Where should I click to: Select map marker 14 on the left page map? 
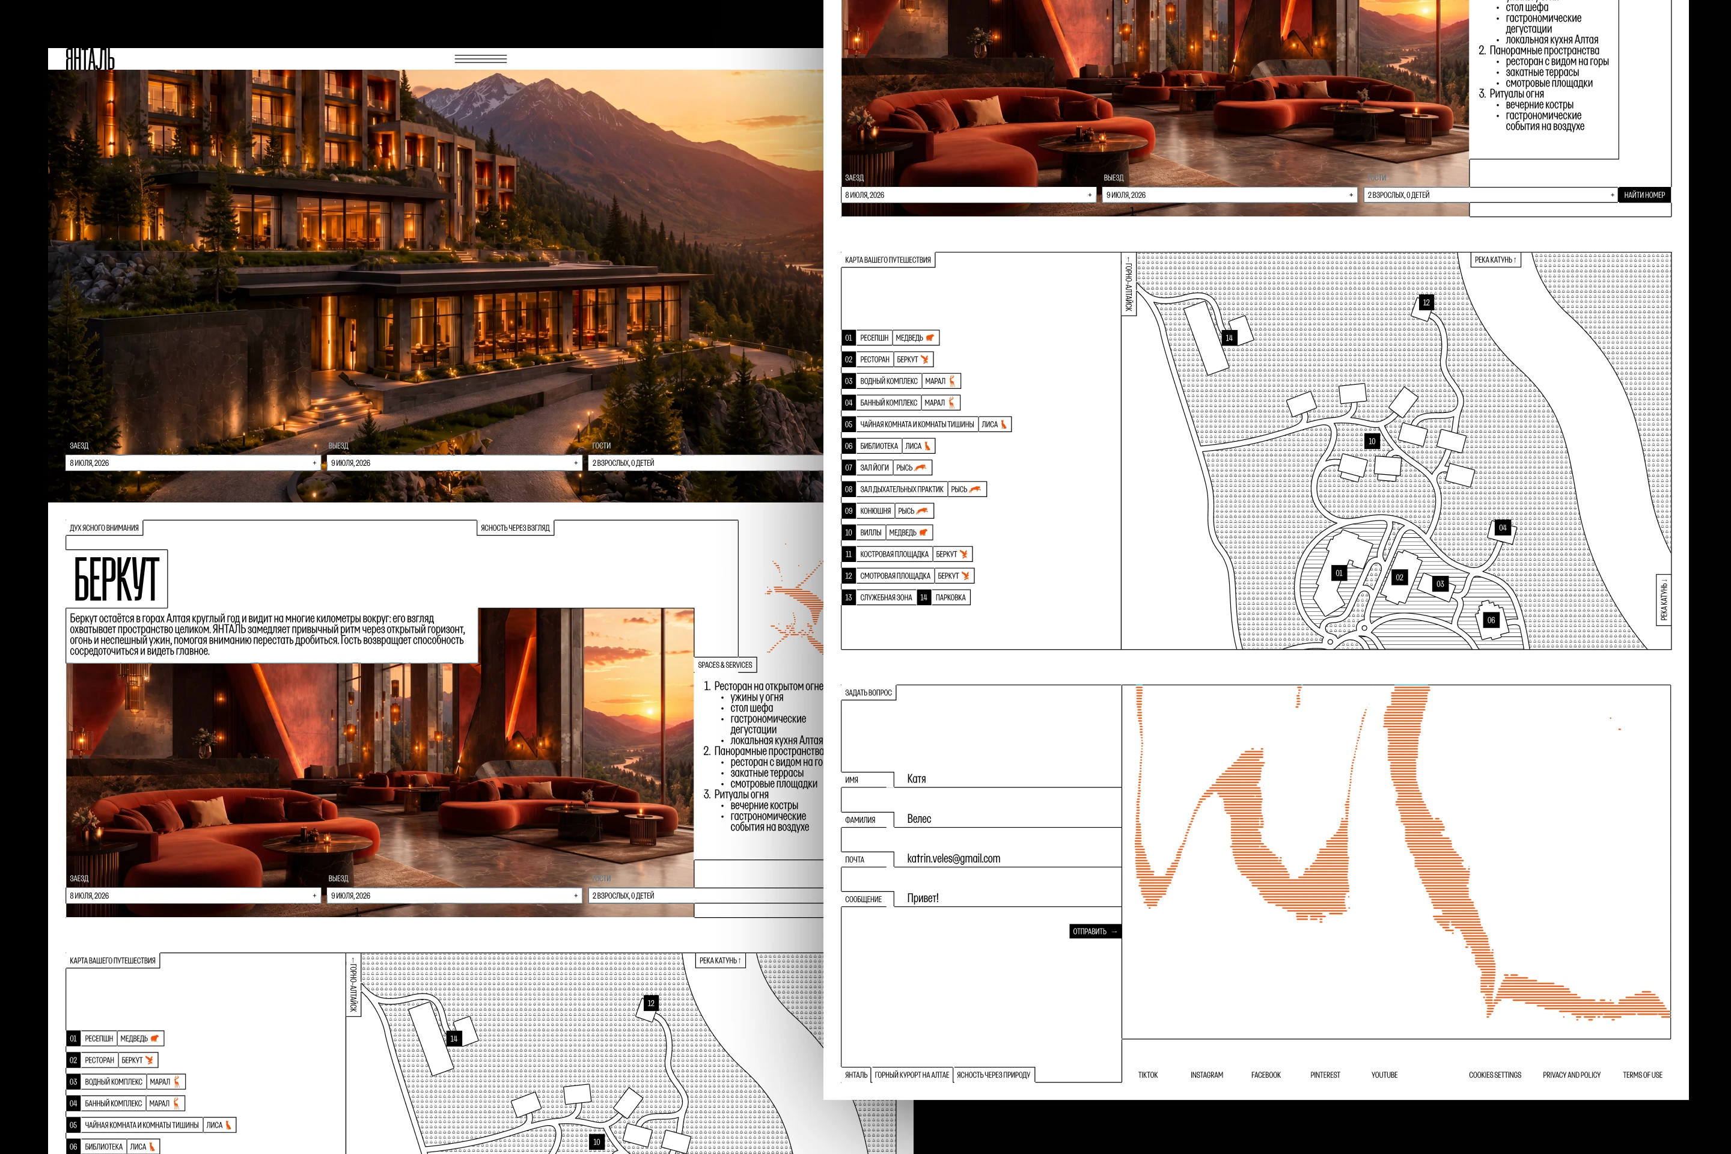click(453, 1039)
